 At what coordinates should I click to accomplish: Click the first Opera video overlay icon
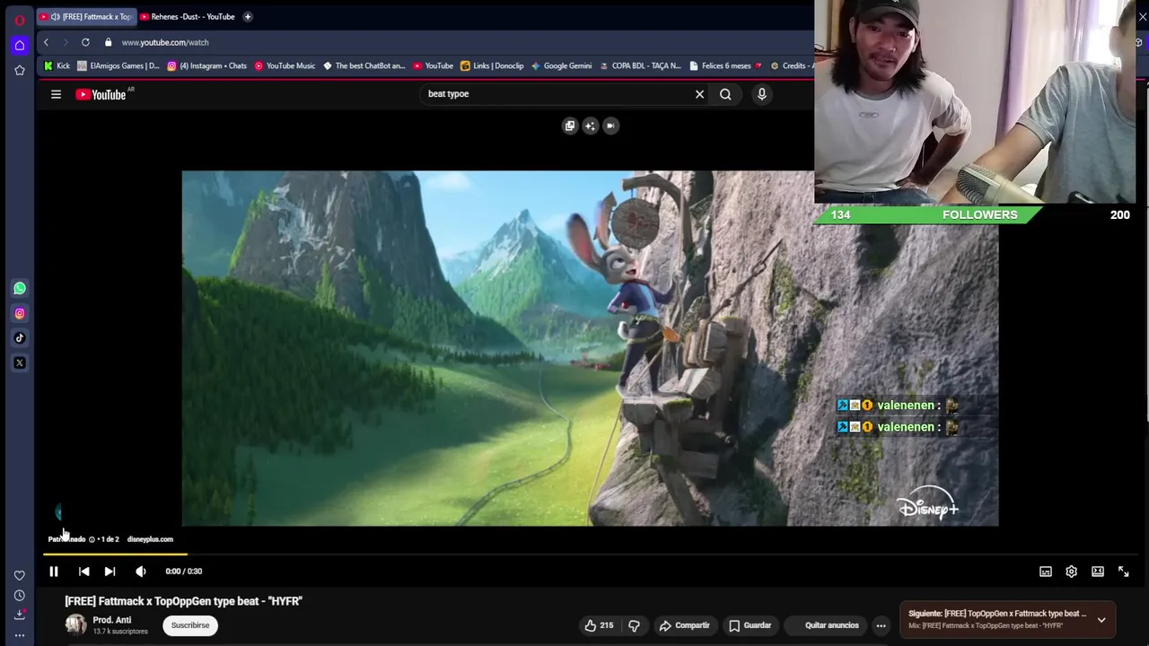(569, 126)
